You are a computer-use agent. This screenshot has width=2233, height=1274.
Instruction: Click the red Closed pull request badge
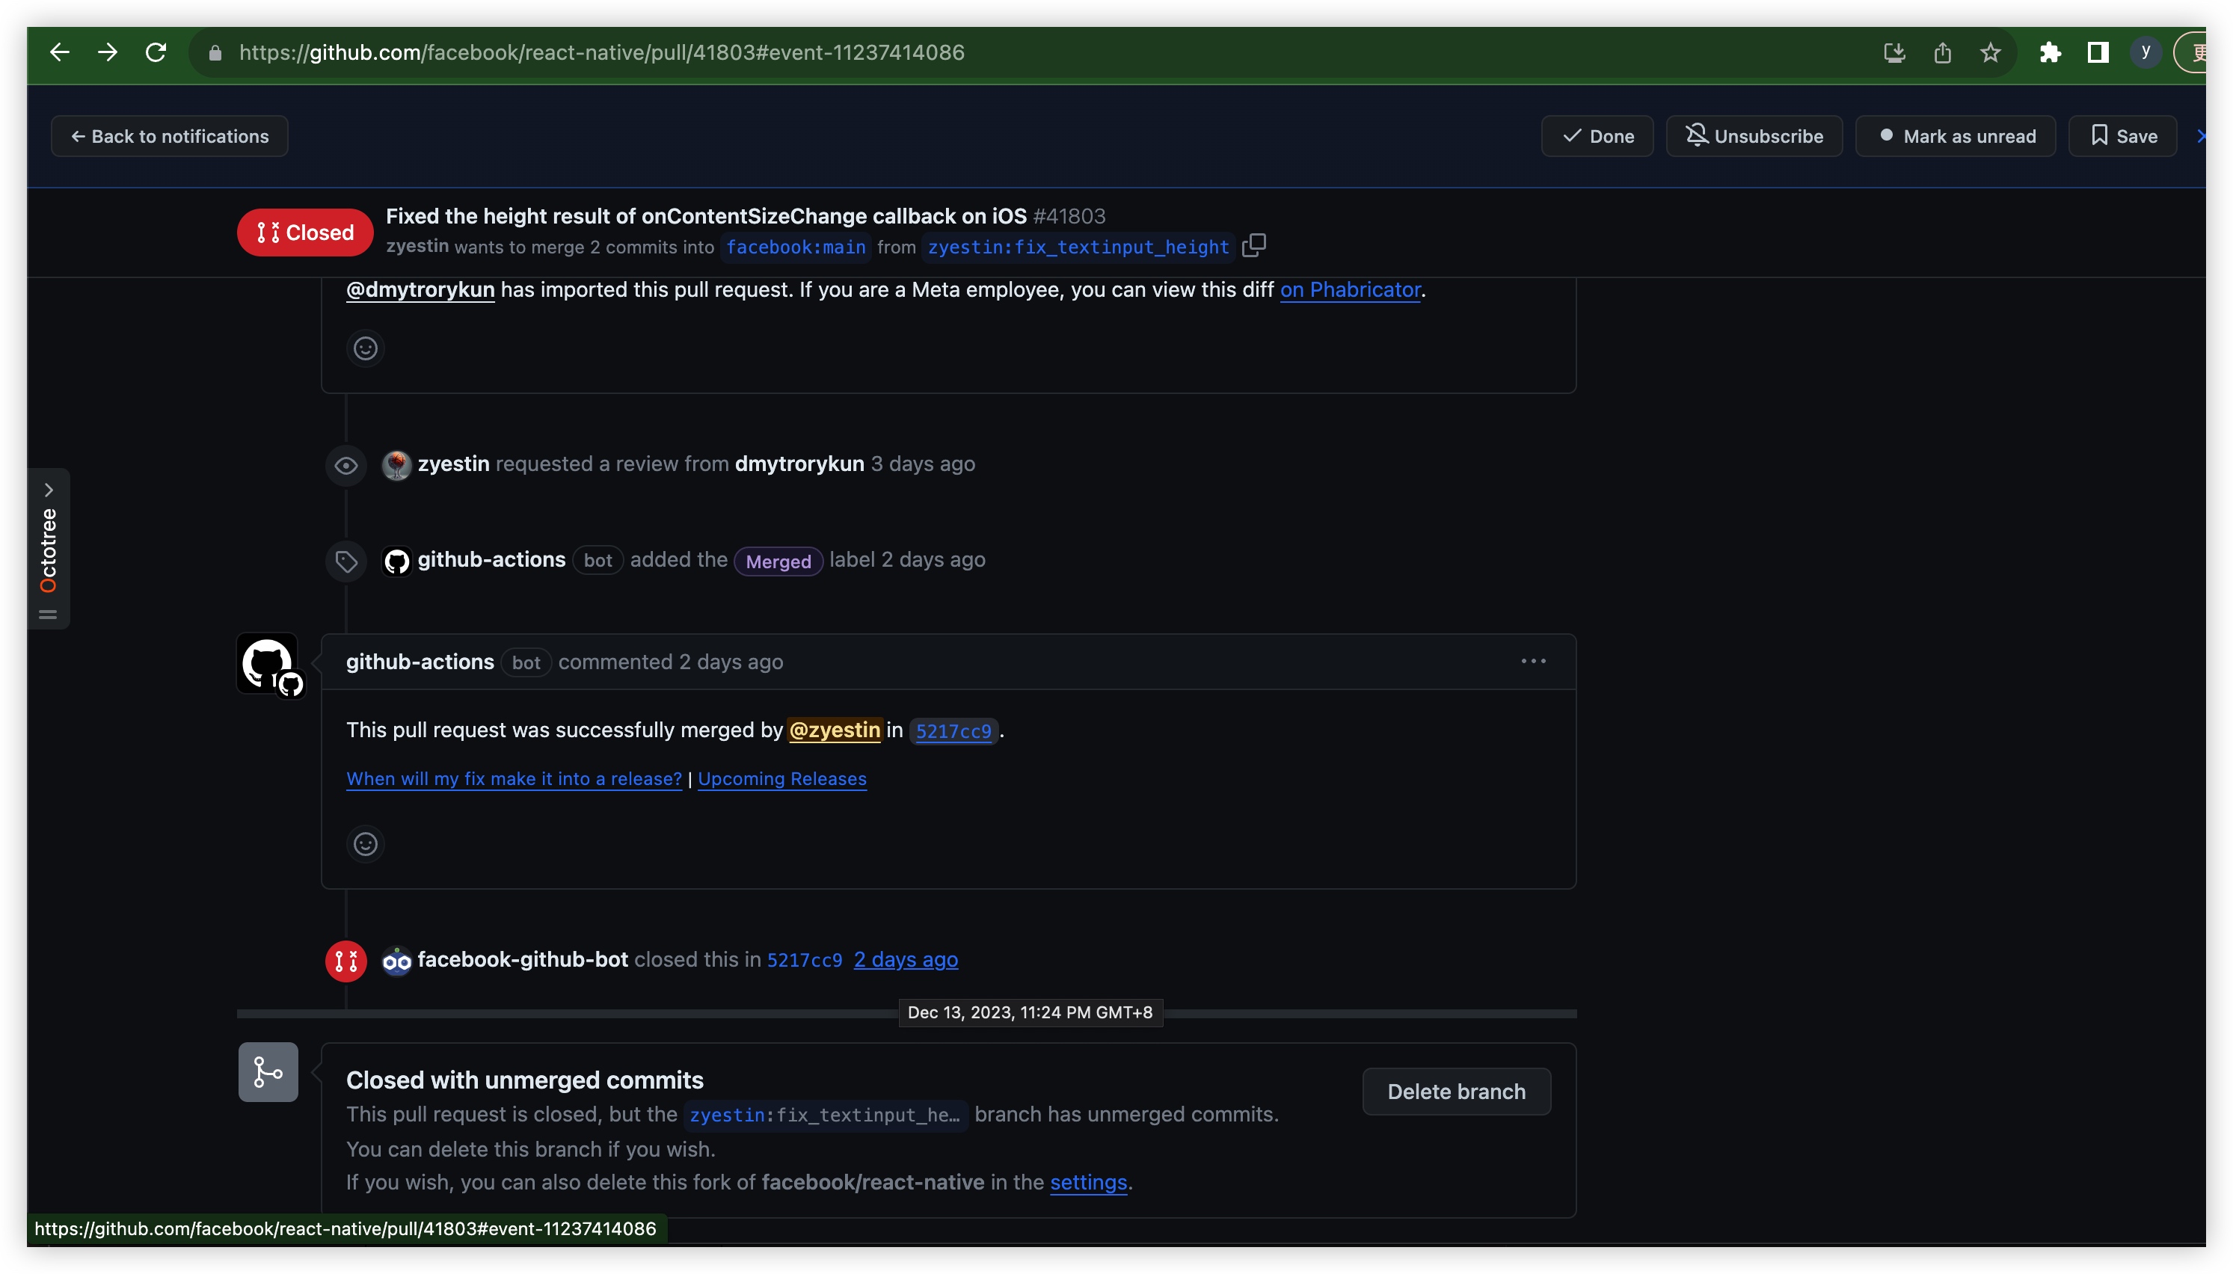(304, 232)
